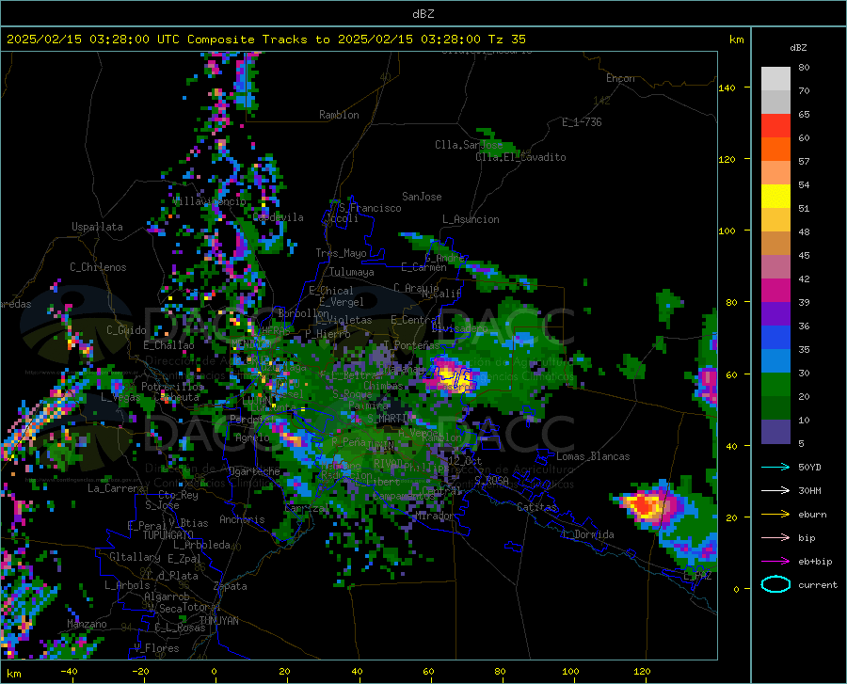Click the 'Gltallary' map label
Image resolution: width=847 pixels, height=684 pixels.
pos(135,557)
